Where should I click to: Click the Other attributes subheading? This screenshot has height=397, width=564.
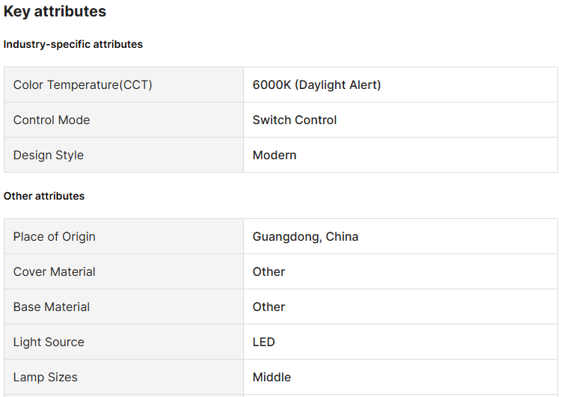pos(44,196)
